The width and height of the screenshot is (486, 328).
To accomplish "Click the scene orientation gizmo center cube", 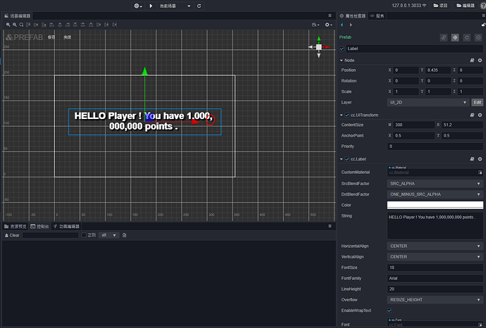I will pyautogui.click(x=318, y=47).
